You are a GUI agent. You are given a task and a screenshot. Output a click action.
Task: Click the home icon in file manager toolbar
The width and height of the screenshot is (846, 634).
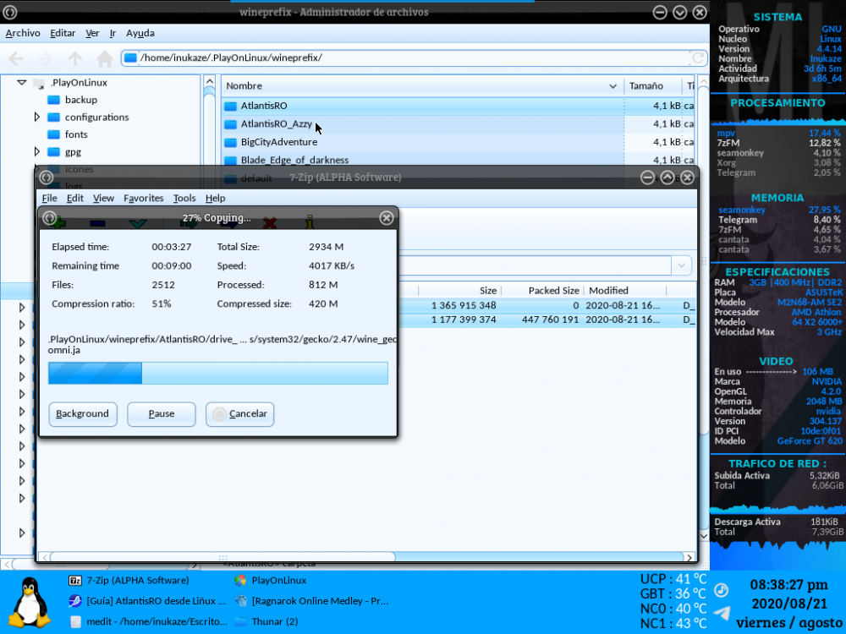click(105, 58)
